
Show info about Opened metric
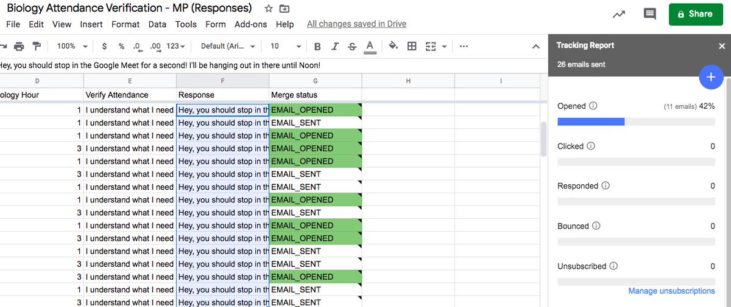(x=593, y=106)
